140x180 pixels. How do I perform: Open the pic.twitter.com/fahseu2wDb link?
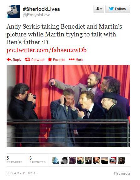(46, 50)
